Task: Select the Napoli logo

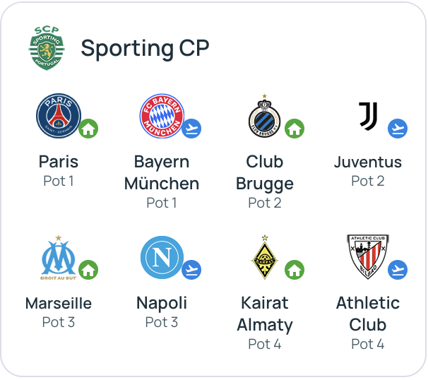Action: 162,258
